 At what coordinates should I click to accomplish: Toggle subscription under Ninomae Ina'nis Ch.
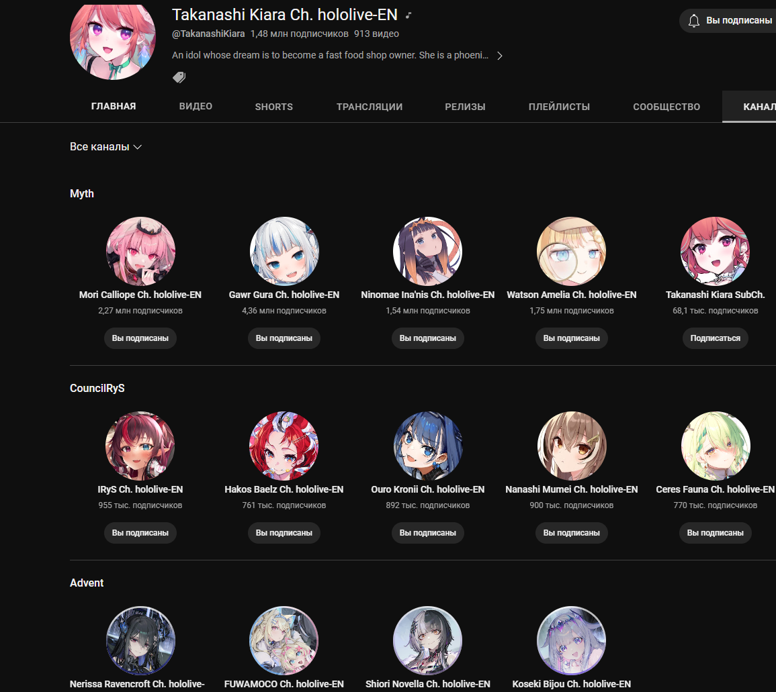[x=427, y=338]
